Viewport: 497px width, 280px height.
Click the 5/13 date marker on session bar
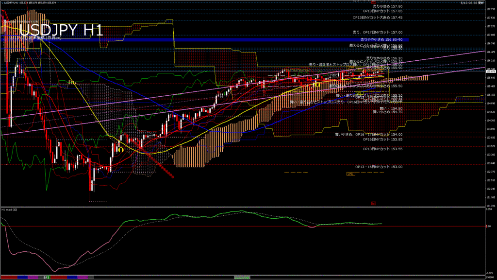[x=47, y=278]
